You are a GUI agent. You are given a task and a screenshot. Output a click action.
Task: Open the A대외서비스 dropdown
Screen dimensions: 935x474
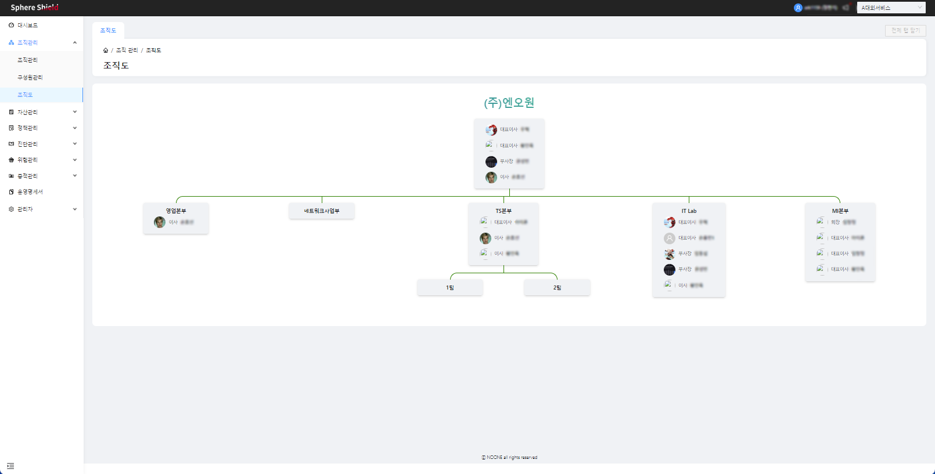pos(891,8)
